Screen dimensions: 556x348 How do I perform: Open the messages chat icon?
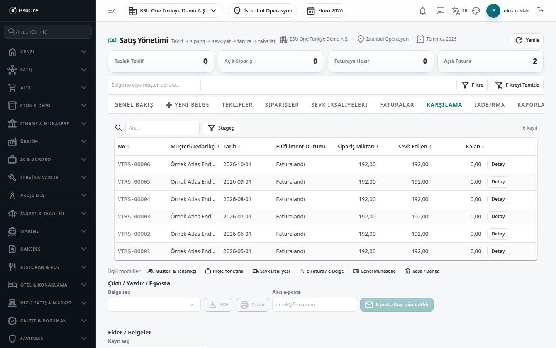point(441,11)
